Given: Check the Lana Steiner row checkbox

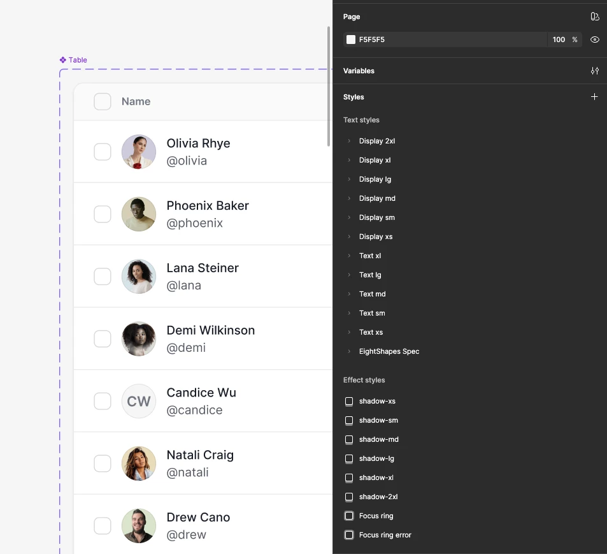Looking at the screenshot, I should tap(103, 277).
